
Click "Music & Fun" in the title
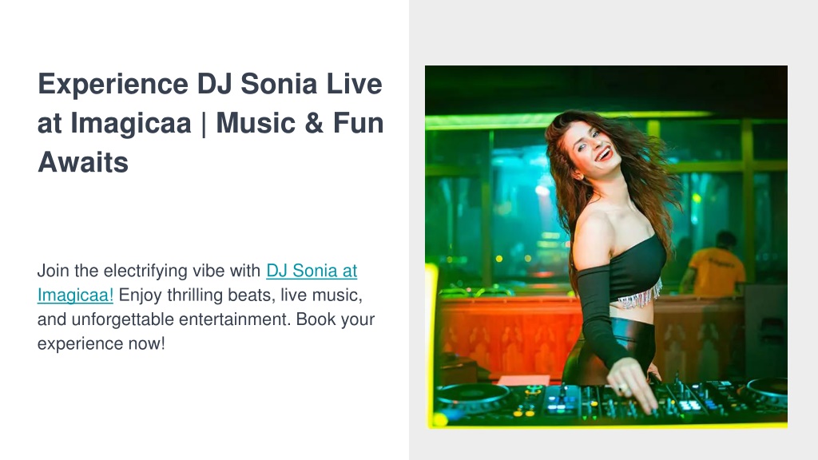pyautogui.click(x=300, y=123)
